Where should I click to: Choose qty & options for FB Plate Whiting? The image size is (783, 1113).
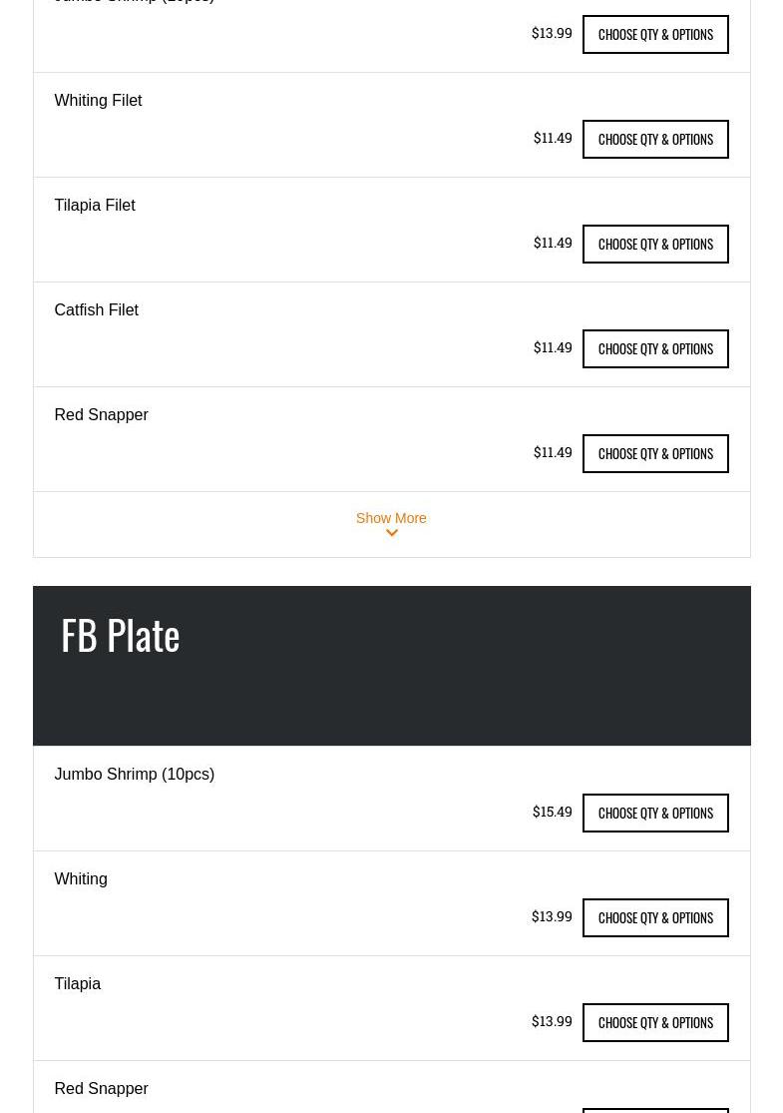[655, 917]
